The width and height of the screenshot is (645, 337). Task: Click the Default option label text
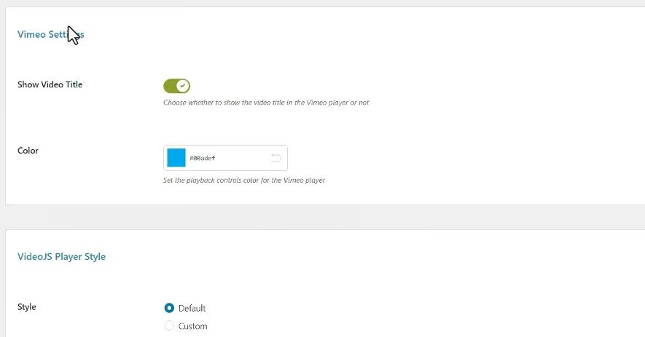coord(192,308)
